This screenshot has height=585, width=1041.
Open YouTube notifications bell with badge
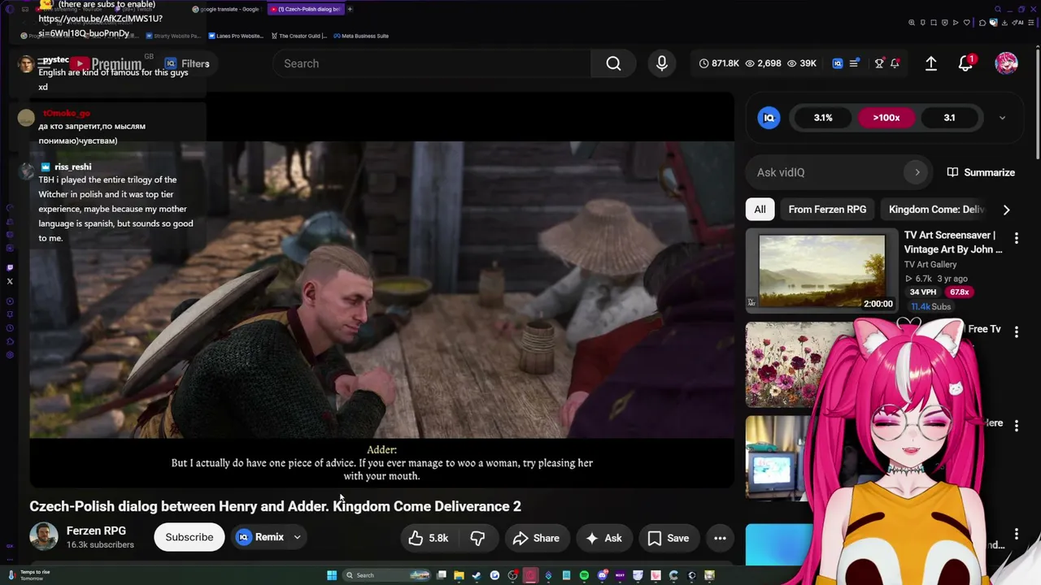click(965, 63)
